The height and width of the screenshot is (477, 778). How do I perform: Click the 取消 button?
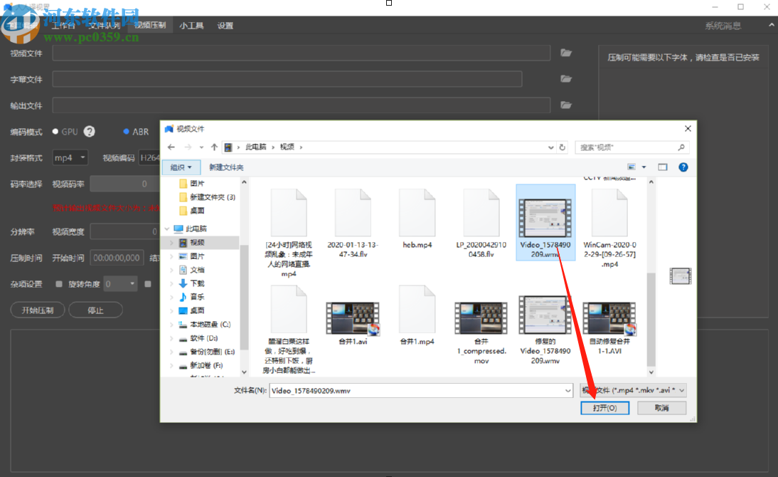tap(661, 408)
